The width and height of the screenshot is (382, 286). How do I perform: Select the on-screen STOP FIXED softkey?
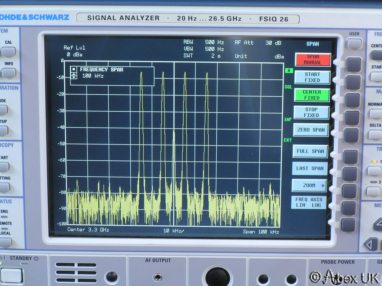311,113
